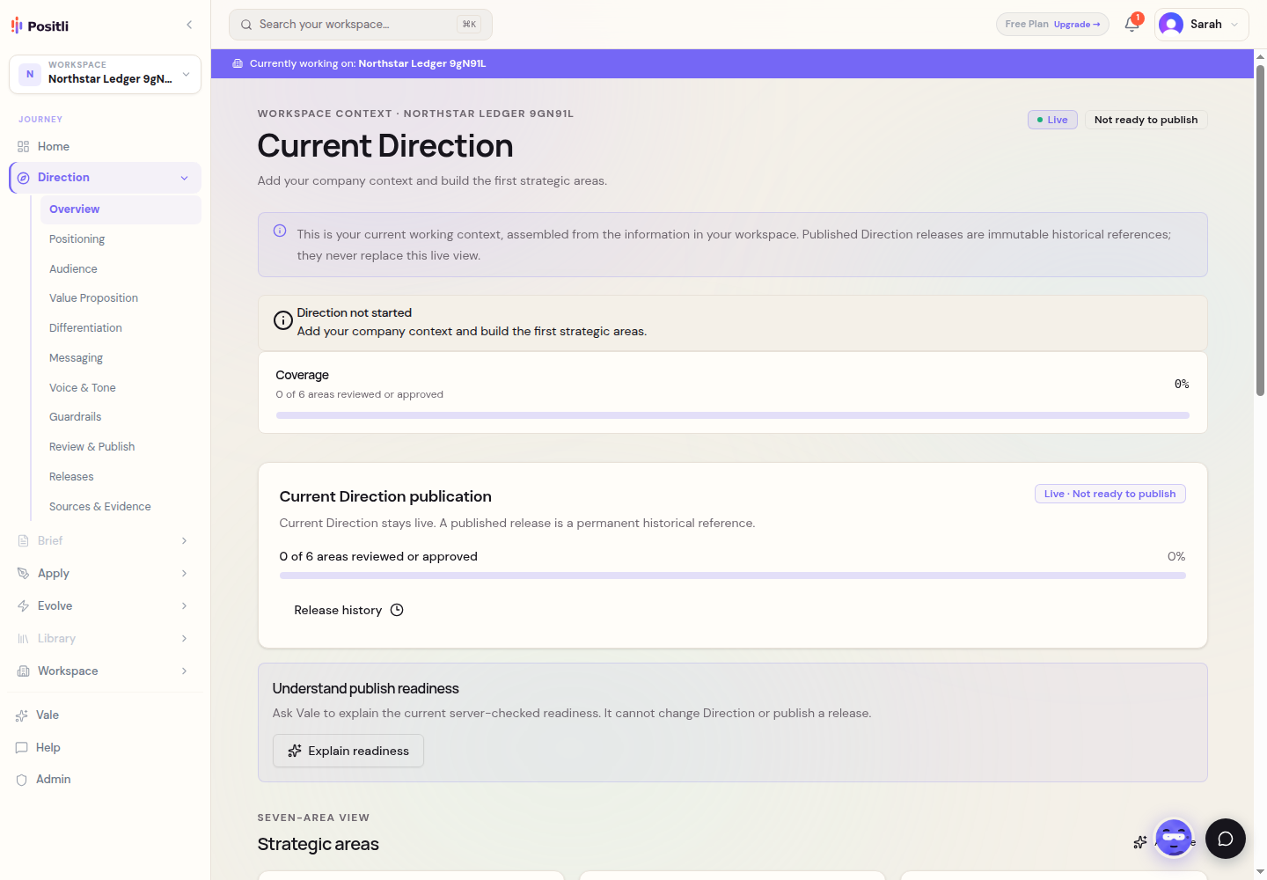Screen dimensions: 1267x880
Task: Click the Admin shield icon
Action: [21, 780]
